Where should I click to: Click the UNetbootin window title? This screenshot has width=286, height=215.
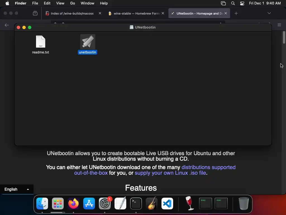[145, 27]
